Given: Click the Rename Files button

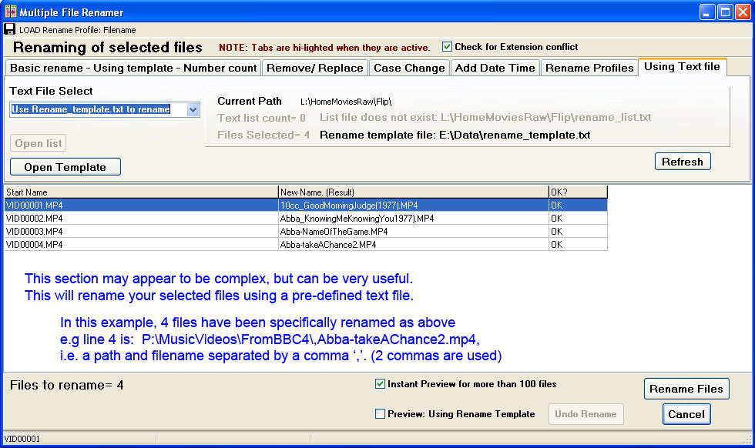Looking at the screenshot, I should tap(686, 389).
